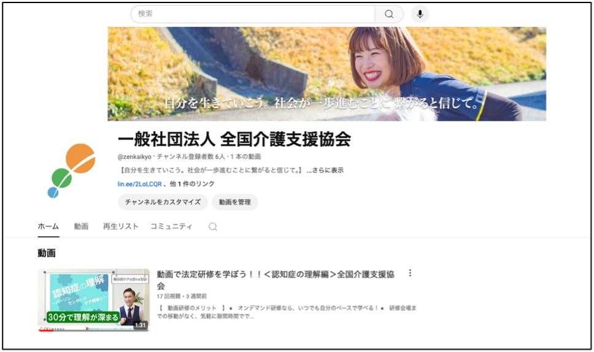Click video description starting 【 動画研修のメリット 】
Image resolution: width=594 pixels, height=352 pixels.
287,312
